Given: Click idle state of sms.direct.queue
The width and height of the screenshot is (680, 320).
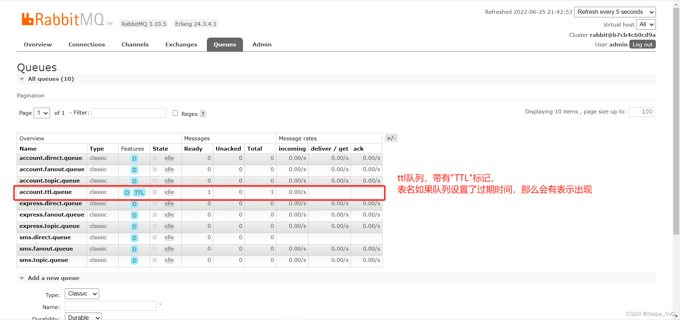Looking at the screenshot, I should point(169,237).
